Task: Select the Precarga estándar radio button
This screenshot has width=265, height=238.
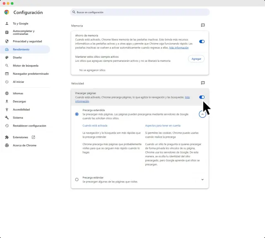Action: (x=77, y=180)
